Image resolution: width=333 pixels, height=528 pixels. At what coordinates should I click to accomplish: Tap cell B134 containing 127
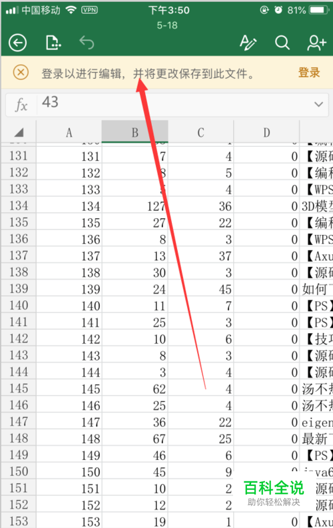click(135, 206)
